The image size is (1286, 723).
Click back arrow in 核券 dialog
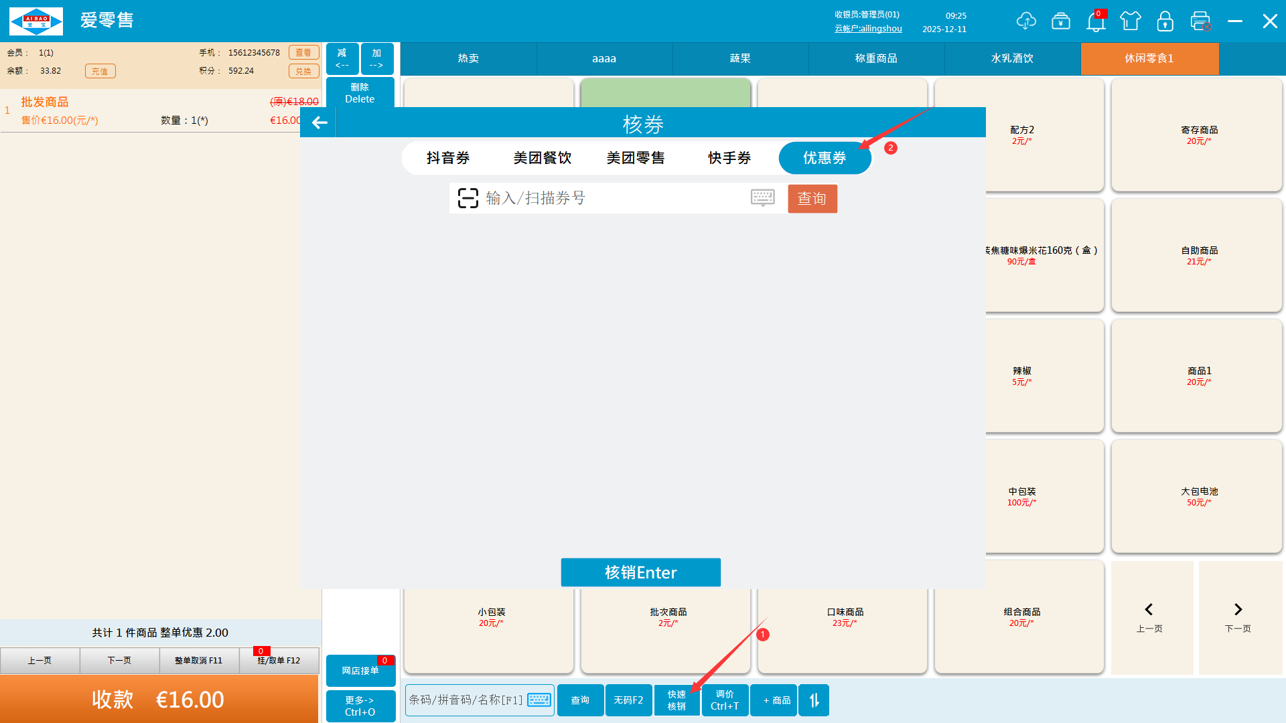click(319, 123)
